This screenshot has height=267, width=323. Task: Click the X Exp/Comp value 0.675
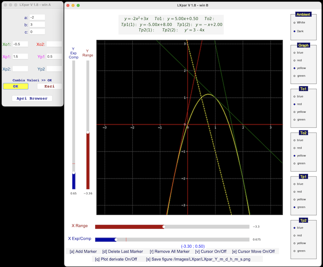pos(257,240)
